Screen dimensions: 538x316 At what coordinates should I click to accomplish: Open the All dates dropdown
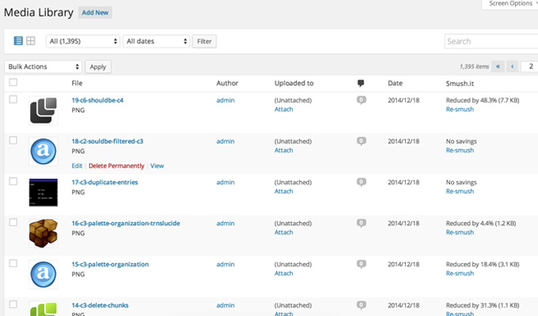[156, 41]
